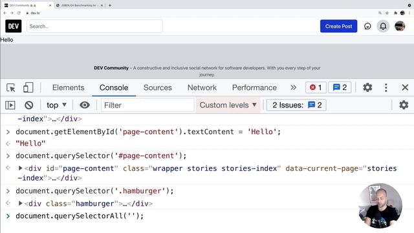Go forward in the browser
Screen dimensions: 414x233
click(12, 13)
